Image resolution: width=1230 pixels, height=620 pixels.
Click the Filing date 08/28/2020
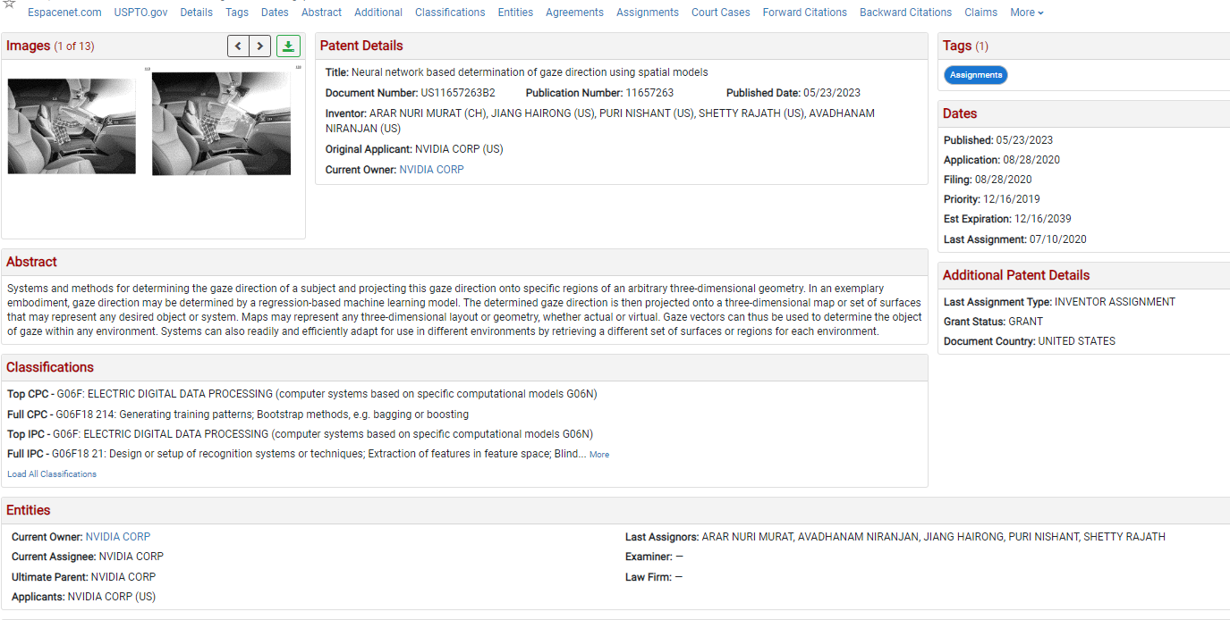coord(1003,180)
